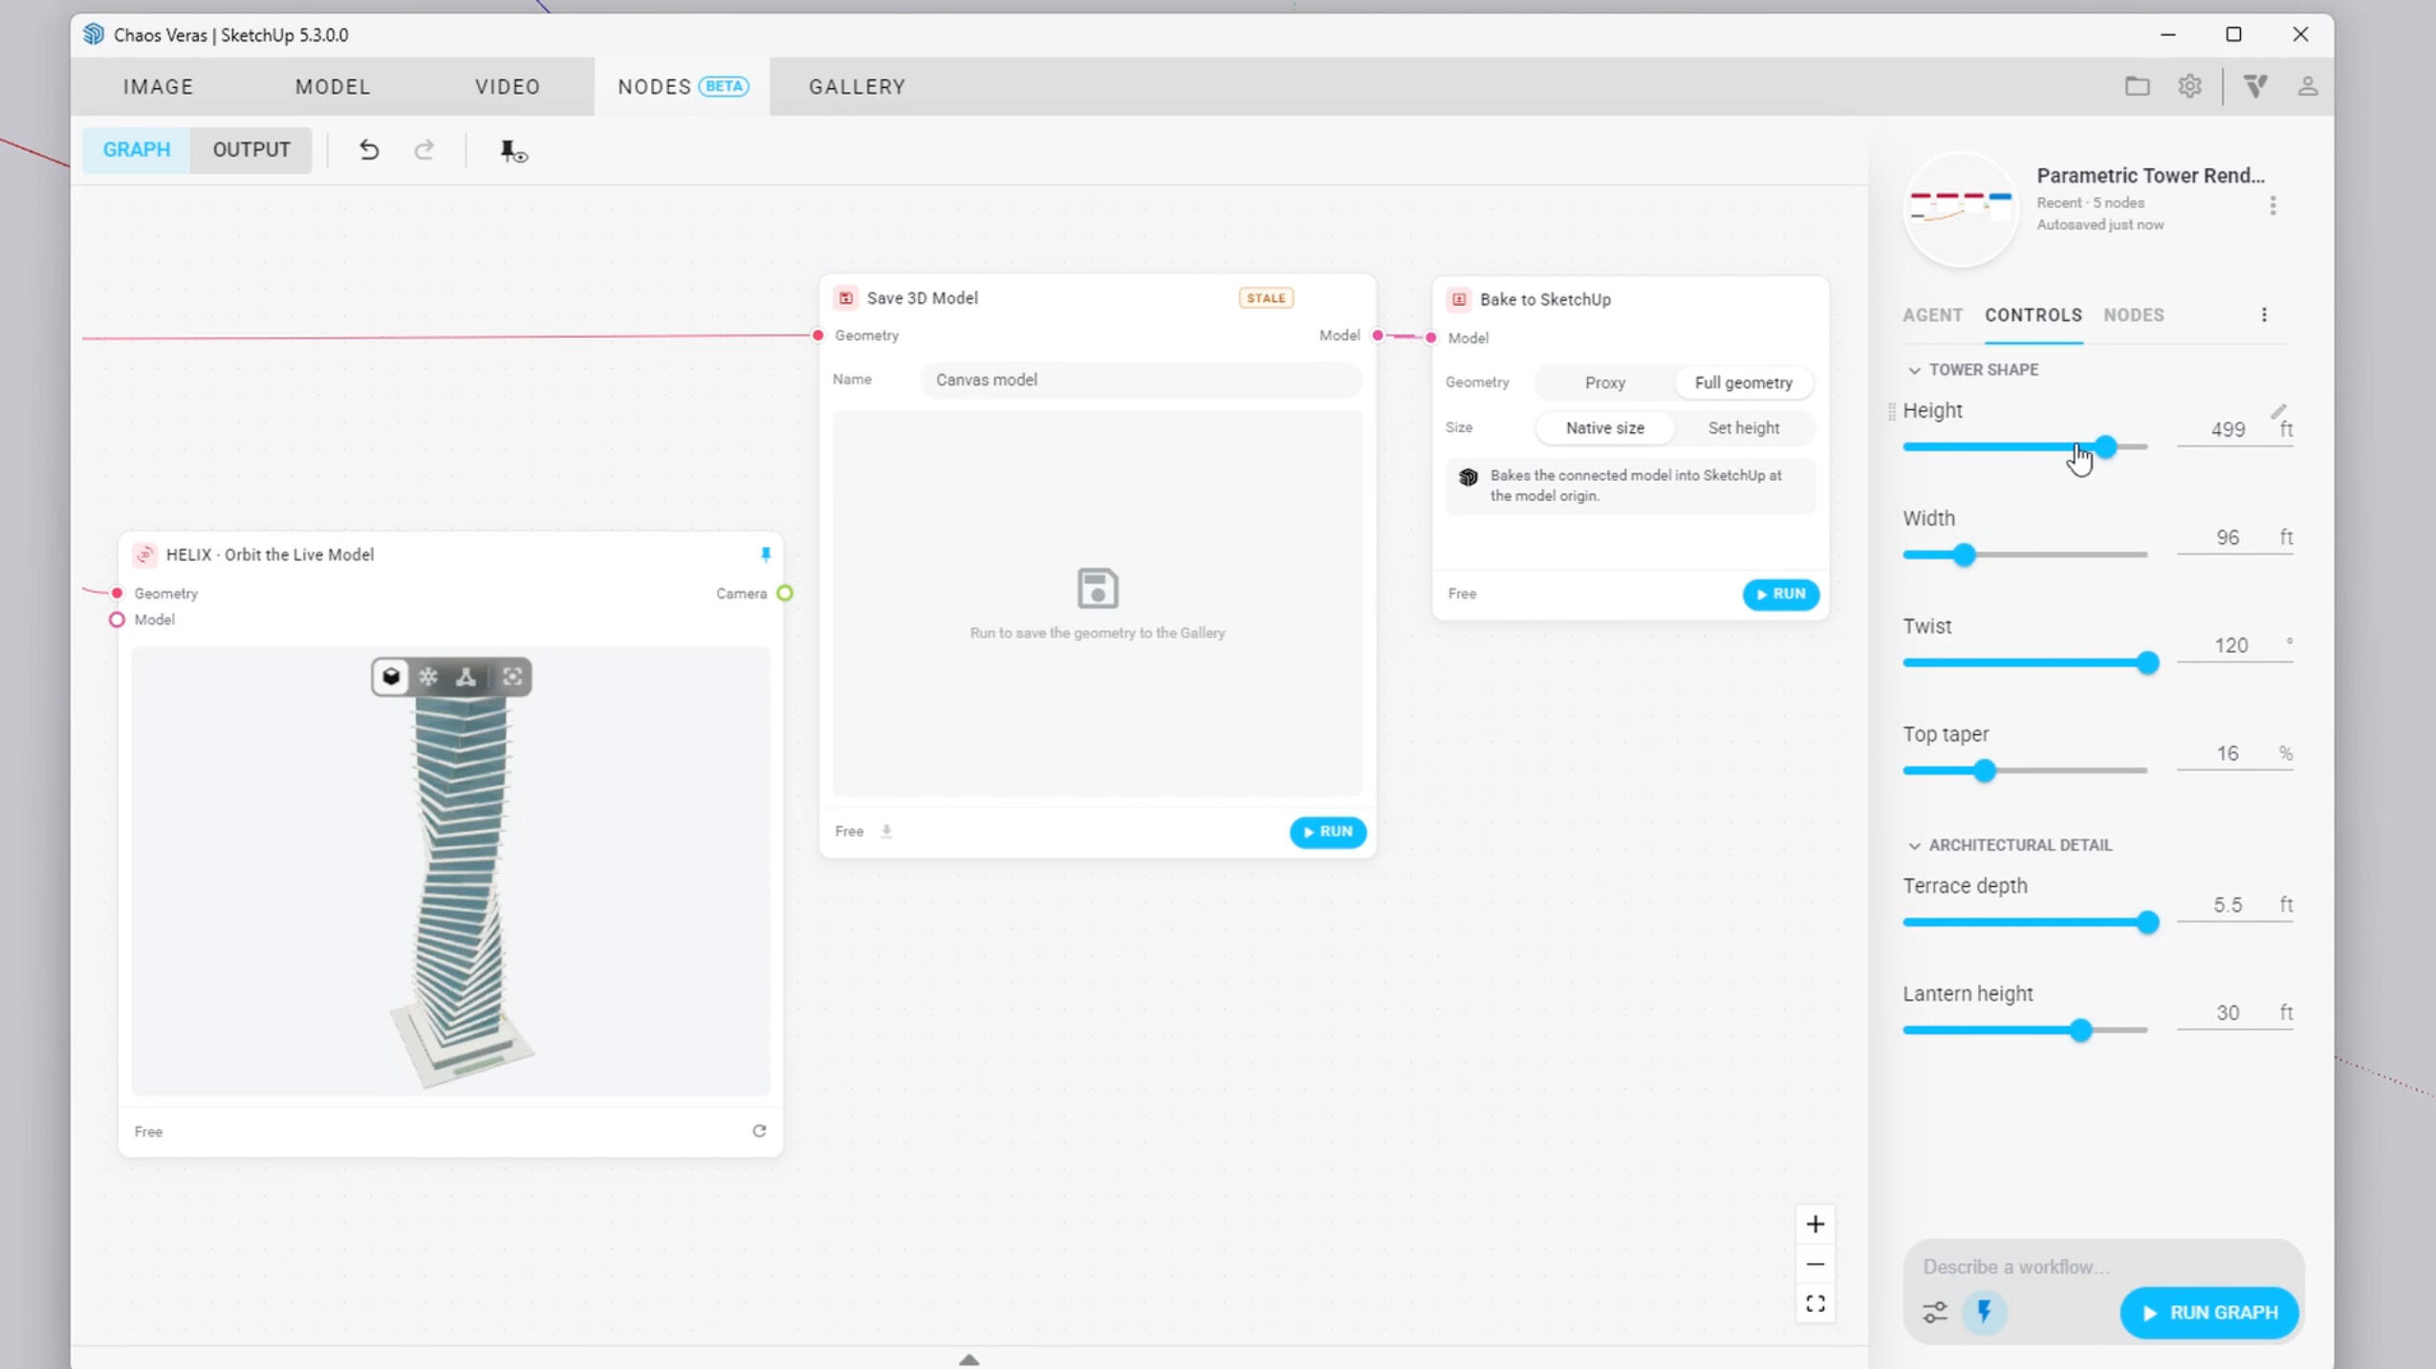
Task: Click the redo arrow icon
Action: [x=424, y=150]
